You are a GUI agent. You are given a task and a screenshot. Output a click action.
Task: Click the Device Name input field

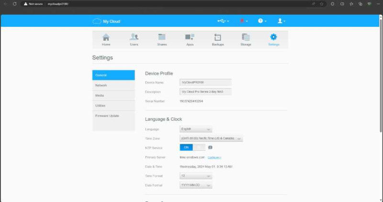point(205,82)
